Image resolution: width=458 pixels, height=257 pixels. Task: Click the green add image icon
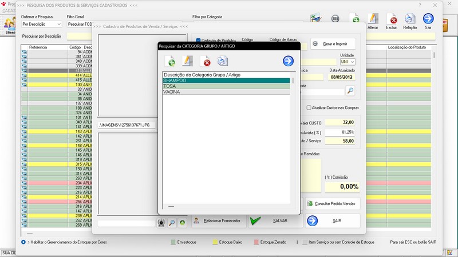182,223
